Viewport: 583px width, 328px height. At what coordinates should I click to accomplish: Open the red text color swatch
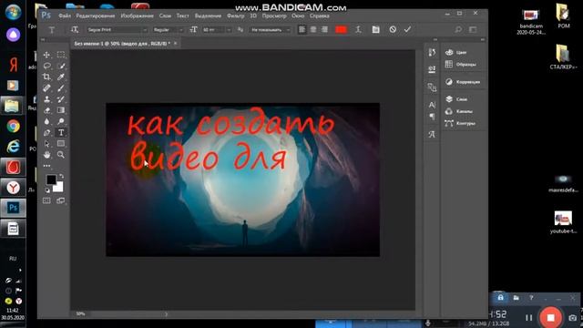click(x=341, y=30)
